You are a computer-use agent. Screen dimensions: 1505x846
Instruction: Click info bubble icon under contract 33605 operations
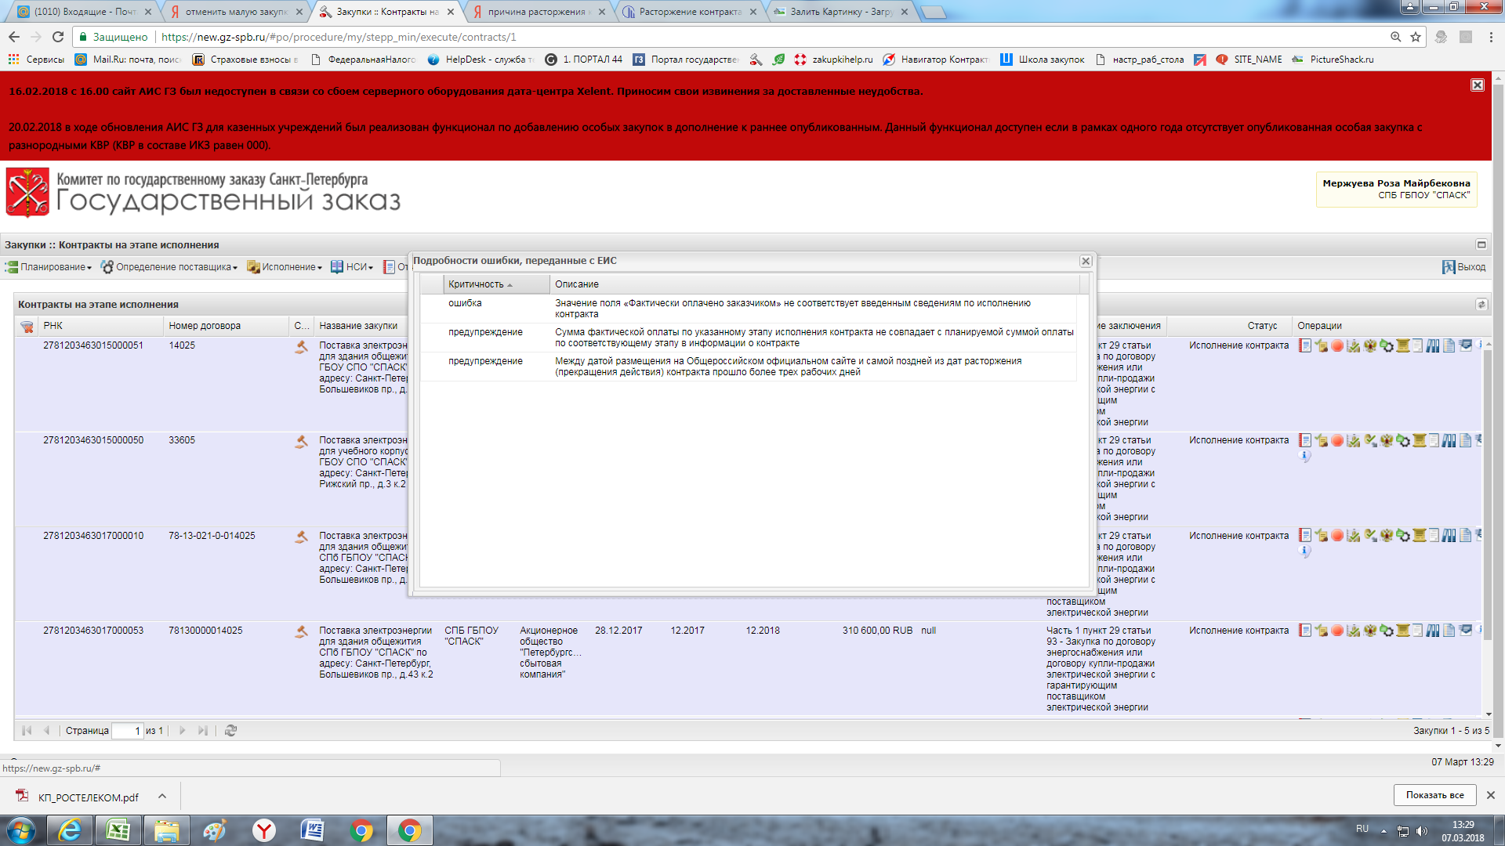pyautogui.click(x=1304, y=456)
